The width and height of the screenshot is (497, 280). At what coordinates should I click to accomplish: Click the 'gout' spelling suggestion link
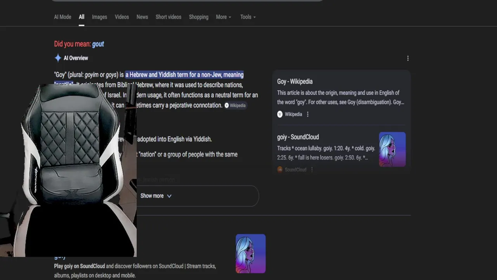click(x=98, y=44)
